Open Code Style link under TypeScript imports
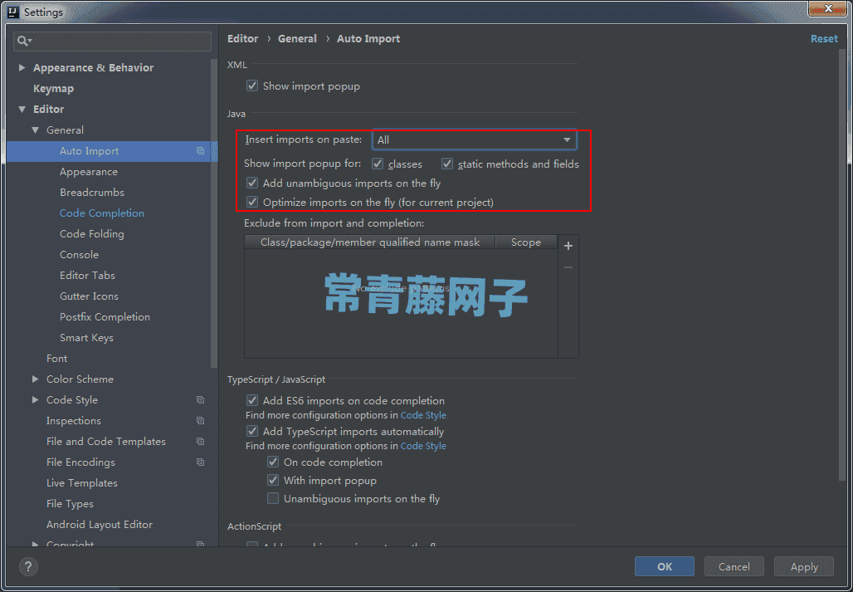 [423, 446]
